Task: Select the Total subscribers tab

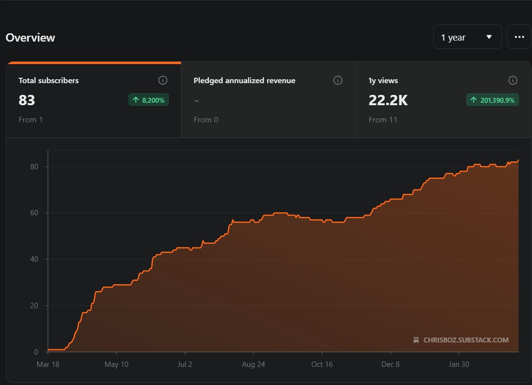Action: tap(94, 100)
